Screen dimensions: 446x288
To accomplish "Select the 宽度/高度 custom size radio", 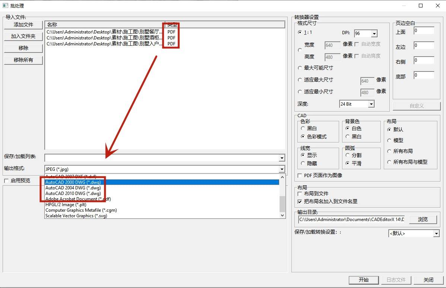I will [300, 50].
